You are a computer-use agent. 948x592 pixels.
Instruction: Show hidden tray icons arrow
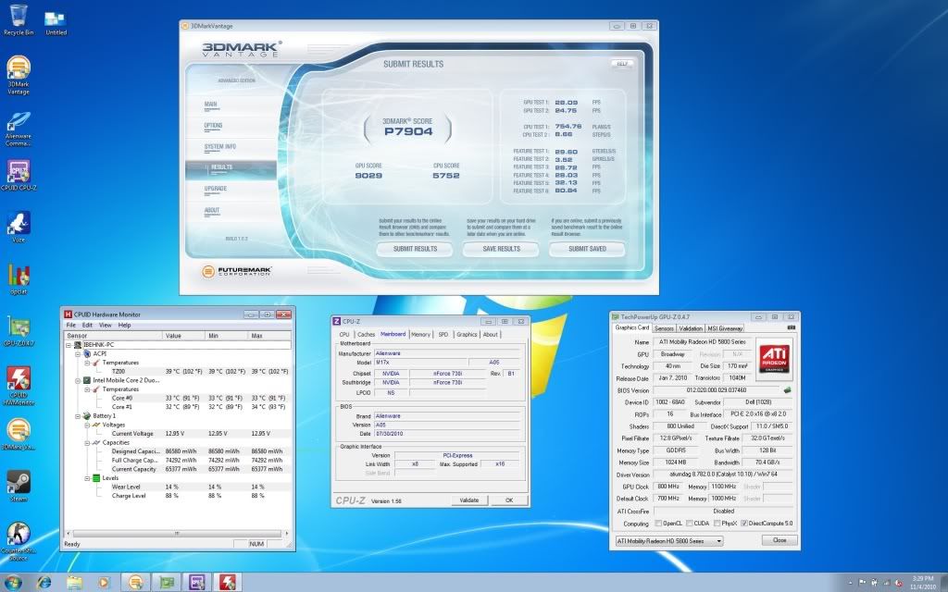click(x=850, y=583)
